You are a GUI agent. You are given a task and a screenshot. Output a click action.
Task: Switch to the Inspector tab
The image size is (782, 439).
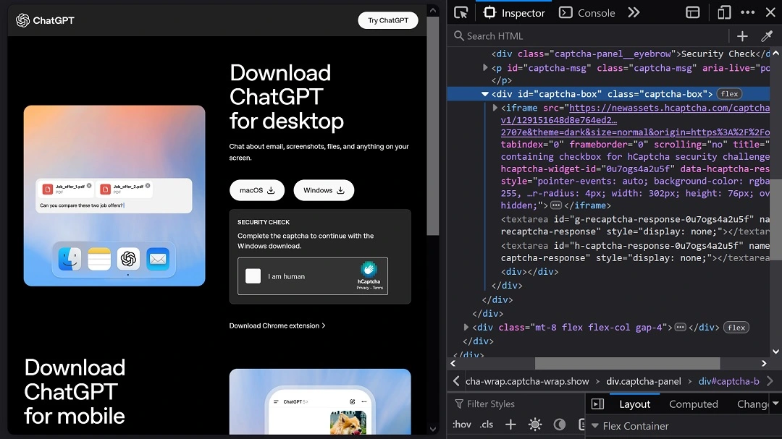[x=513, y=12]
